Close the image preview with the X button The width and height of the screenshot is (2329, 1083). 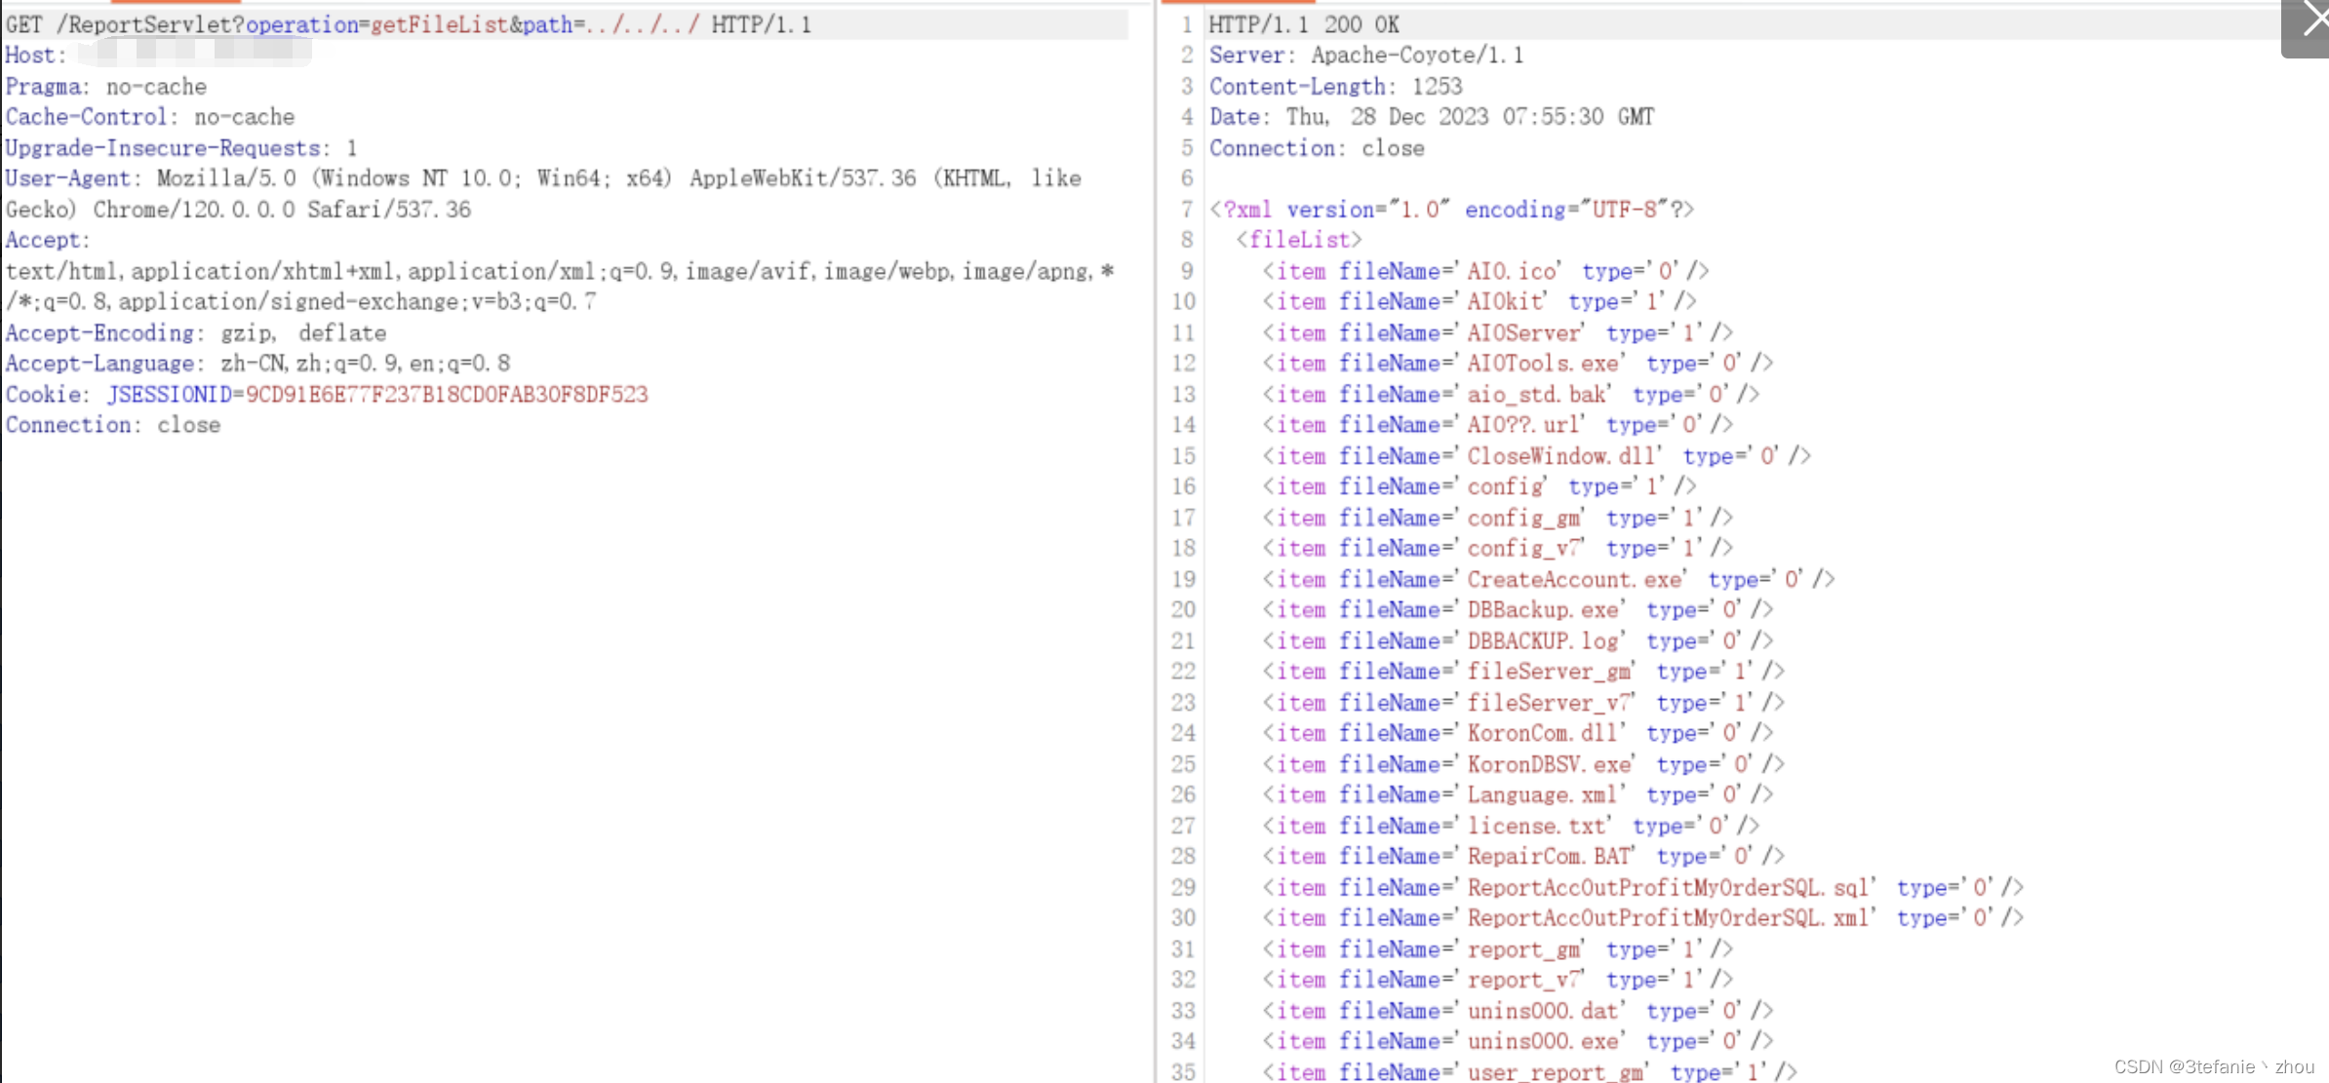2311,21
